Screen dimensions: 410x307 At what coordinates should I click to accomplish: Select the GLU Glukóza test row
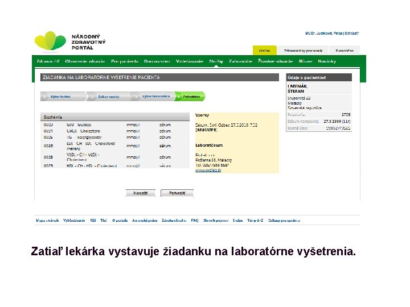click(x=115, y=125)
